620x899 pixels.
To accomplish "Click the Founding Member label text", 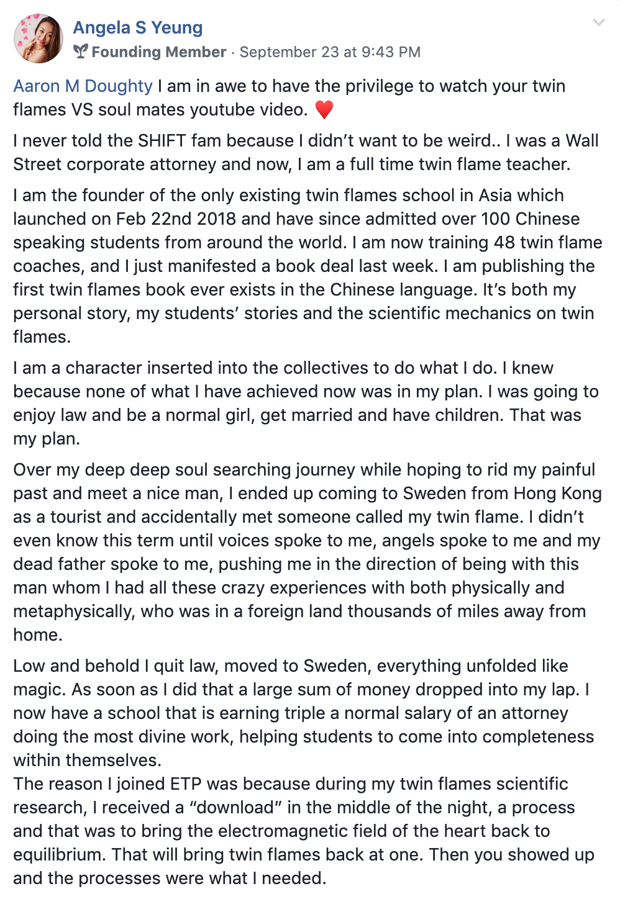I will pyautogui.click(x=159, y=52).
